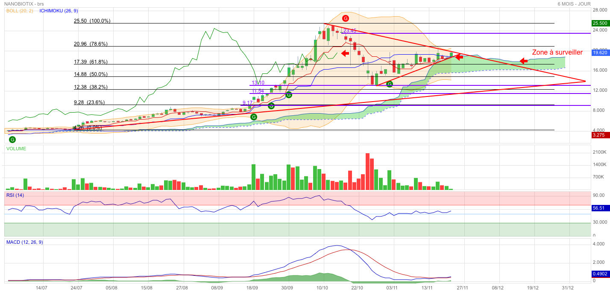Click the 15/08 date on the time axis
The height and width of the screenshot is (292, 610).
(147, 288)
